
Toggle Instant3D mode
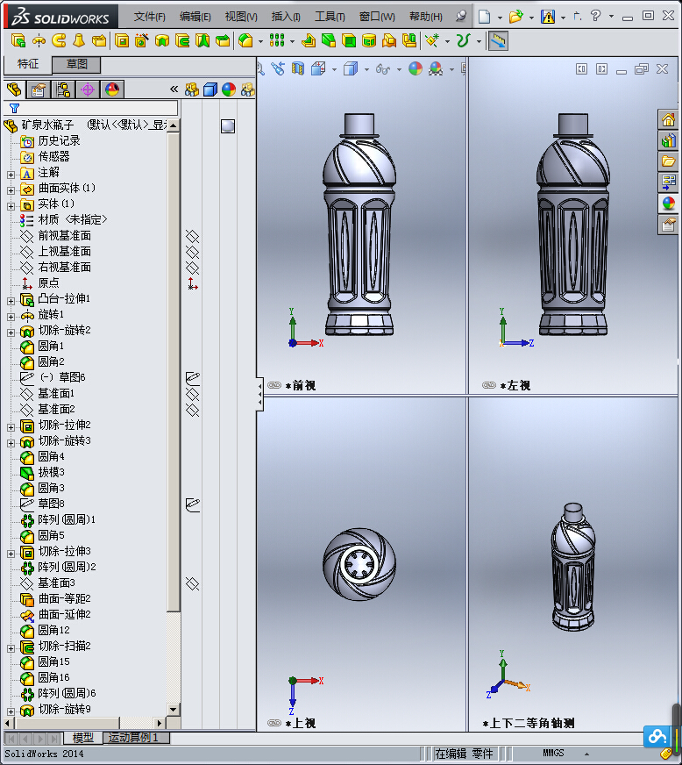tap(498, 41)
